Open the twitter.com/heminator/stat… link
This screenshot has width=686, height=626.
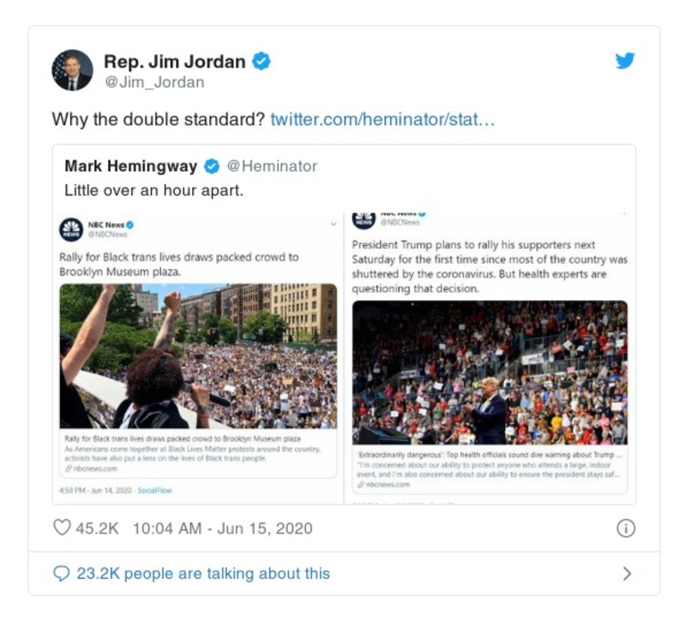tap(382, 119)
